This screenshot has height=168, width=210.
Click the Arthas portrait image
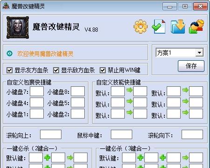(18, 28)
